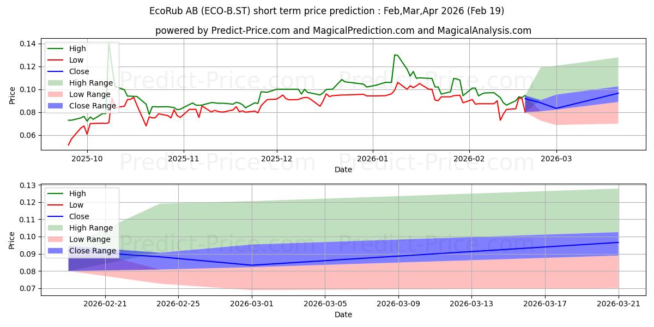Click the 2026-03-21 tick on bottom axis
Image resolution: width=654 pixels, height=327 pixels.
click(x=619, y=302)
